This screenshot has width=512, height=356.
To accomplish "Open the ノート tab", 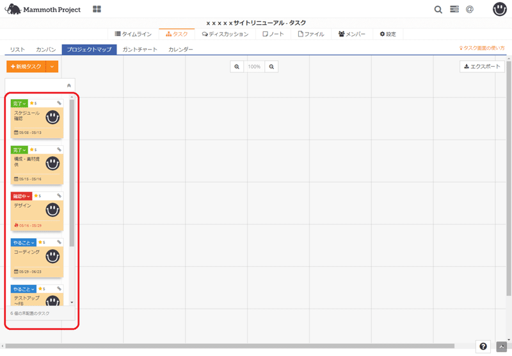I will click(273, 34).
